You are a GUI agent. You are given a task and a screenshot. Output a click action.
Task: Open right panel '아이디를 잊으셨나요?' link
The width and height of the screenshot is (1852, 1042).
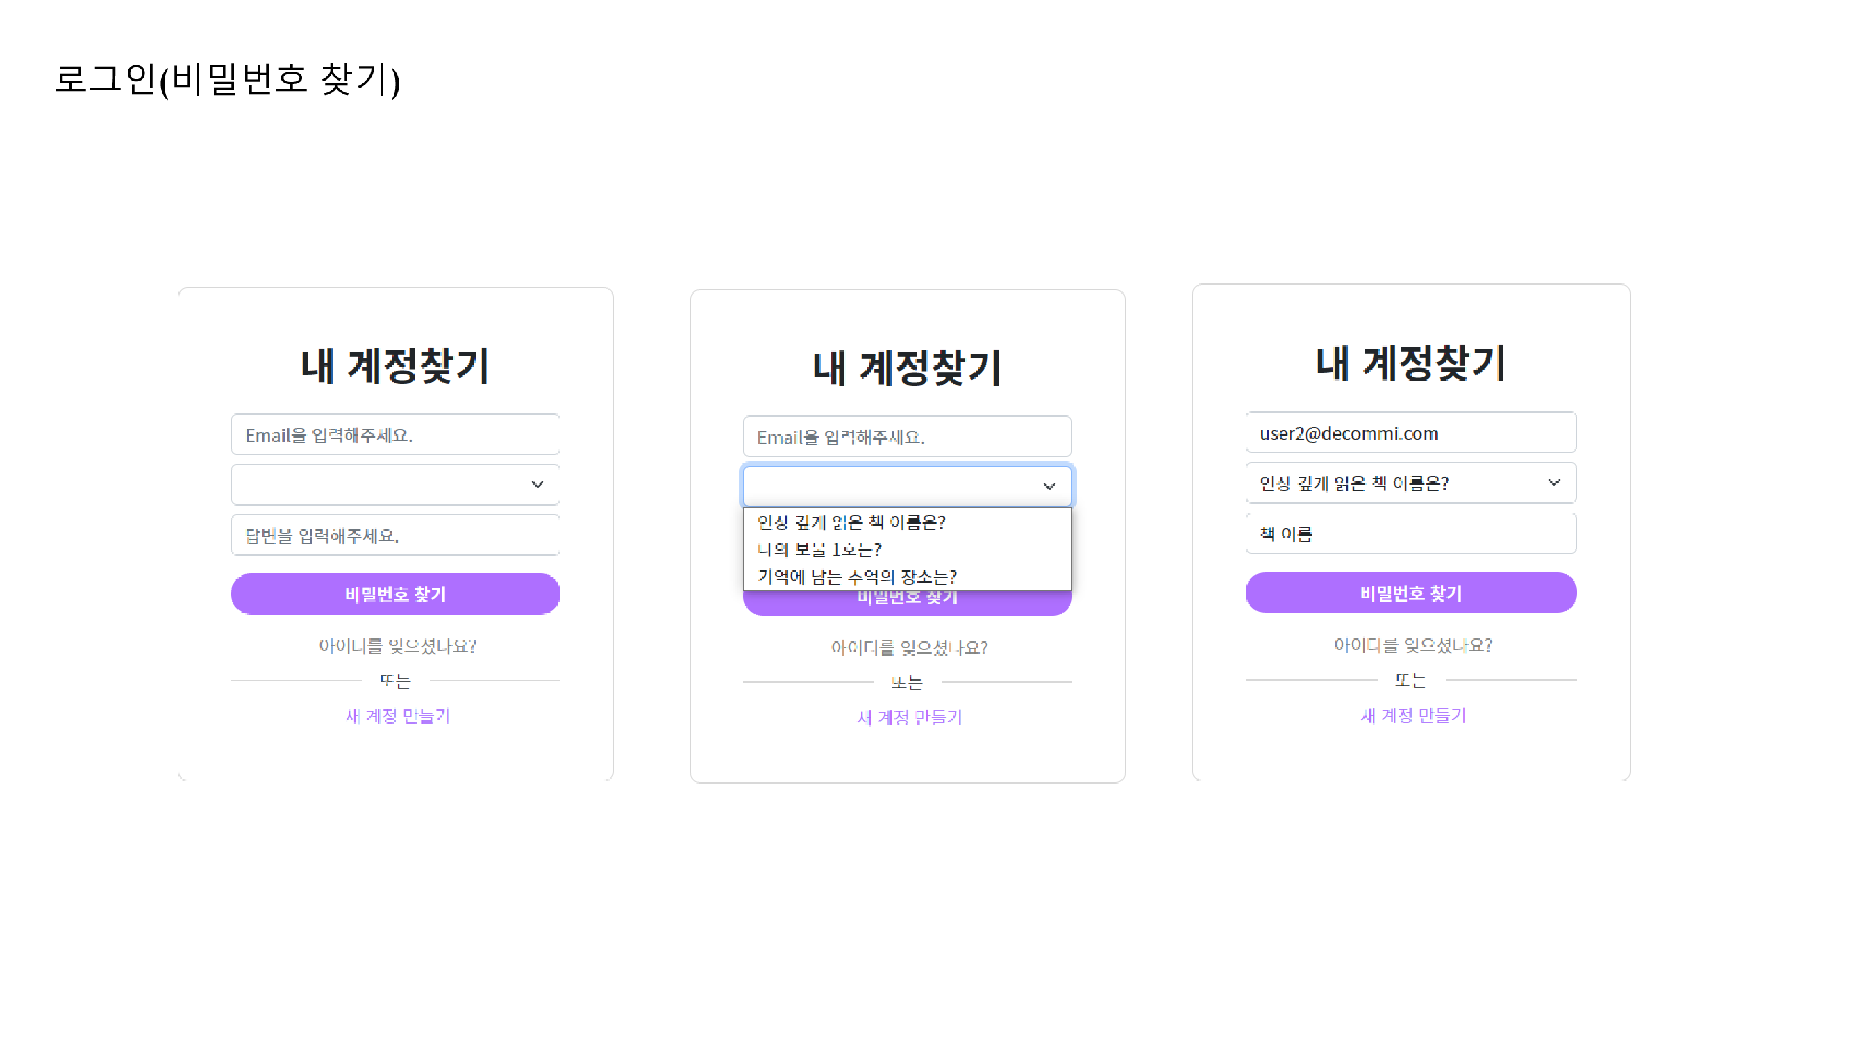1412,645
